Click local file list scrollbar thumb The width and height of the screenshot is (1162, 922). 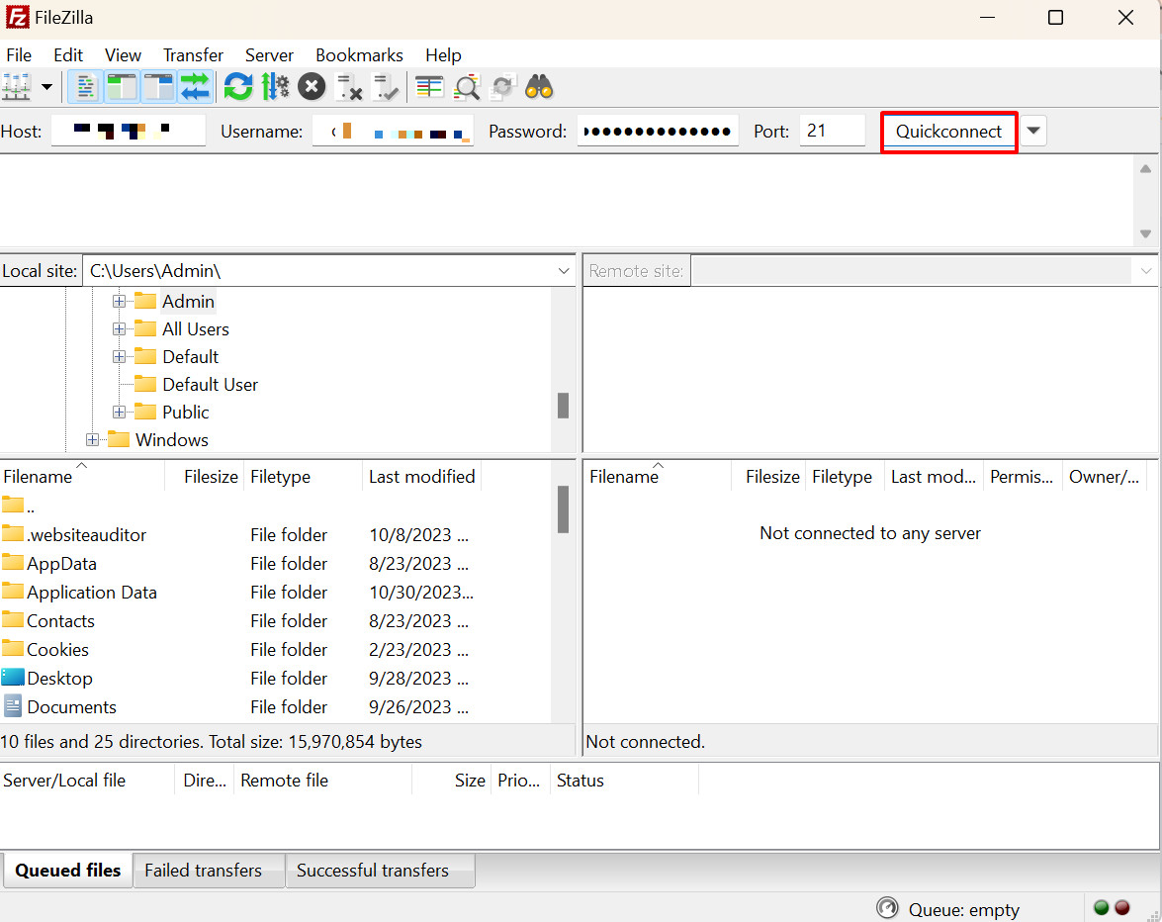click(564, 509)
